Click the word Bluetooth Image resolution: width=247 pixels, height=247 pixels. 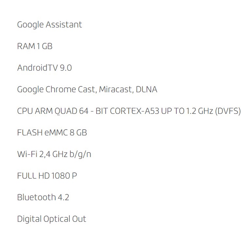(36, 198)
